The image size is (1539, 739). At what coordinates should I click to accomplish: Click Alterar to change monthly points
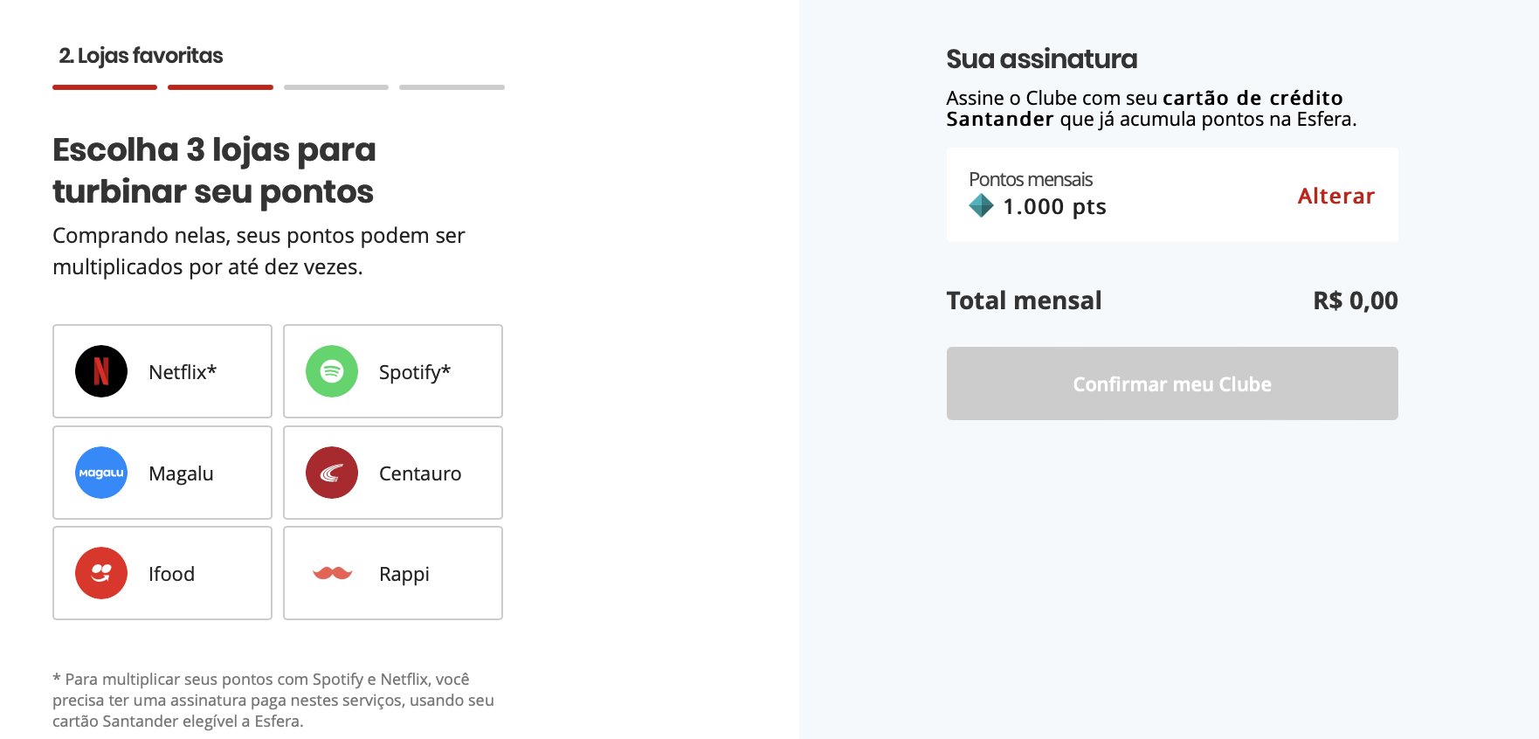tap(1335, 196)
